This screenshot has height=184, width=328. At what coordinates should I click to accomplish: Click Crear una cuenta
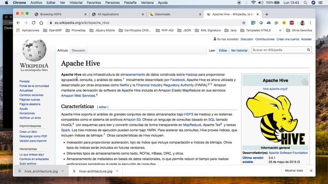[x=288, y=39]
